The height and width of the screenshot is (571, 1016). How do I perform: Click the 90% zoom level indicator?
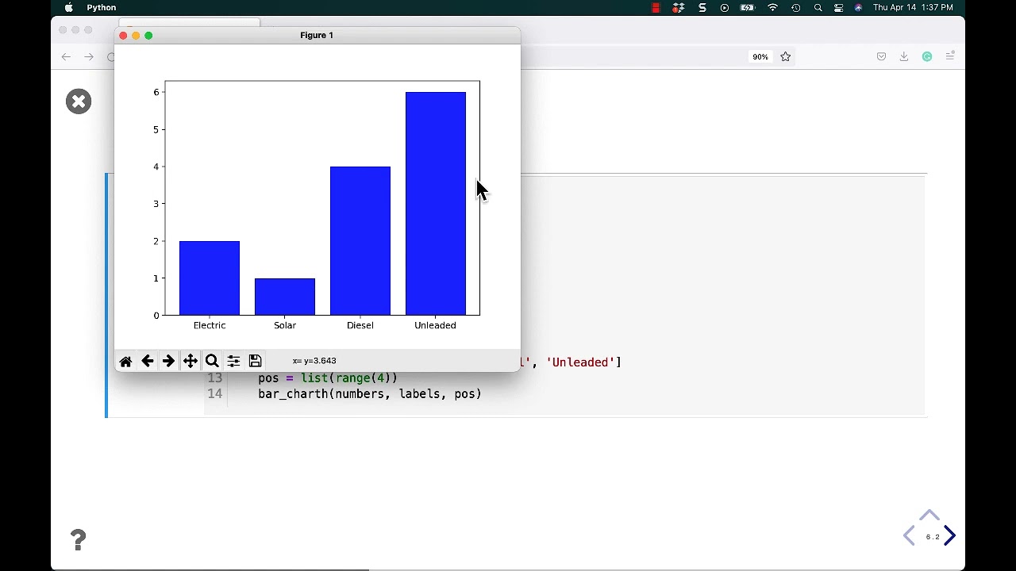pos(760,56)
